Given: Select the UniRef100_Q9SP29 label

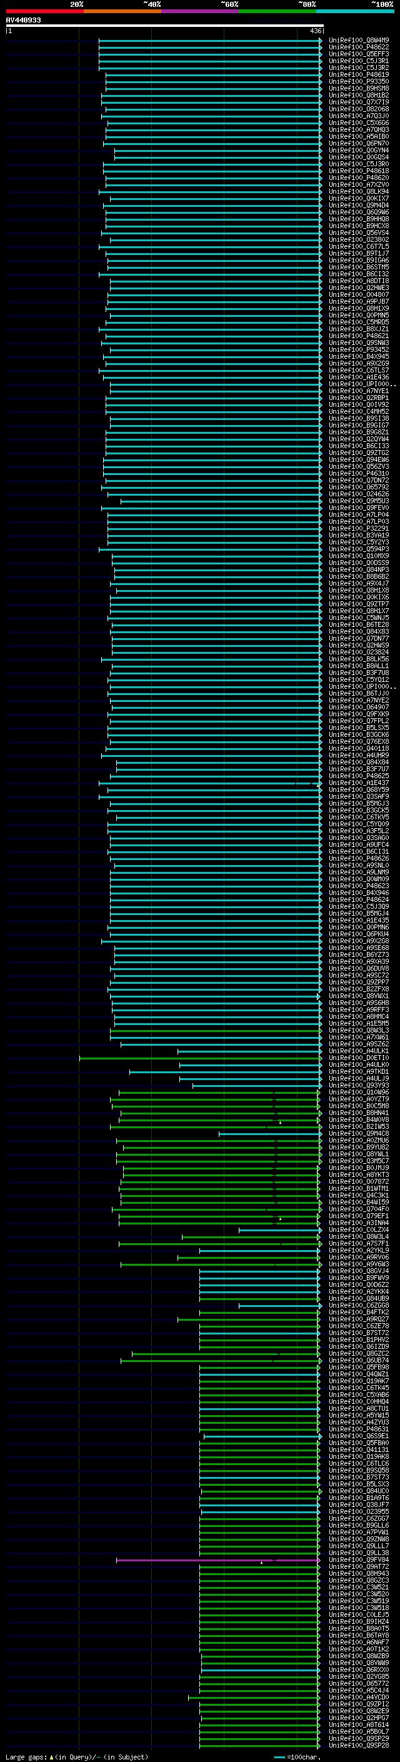Looking at the screenshot, I should click(x=358, y=1739).
